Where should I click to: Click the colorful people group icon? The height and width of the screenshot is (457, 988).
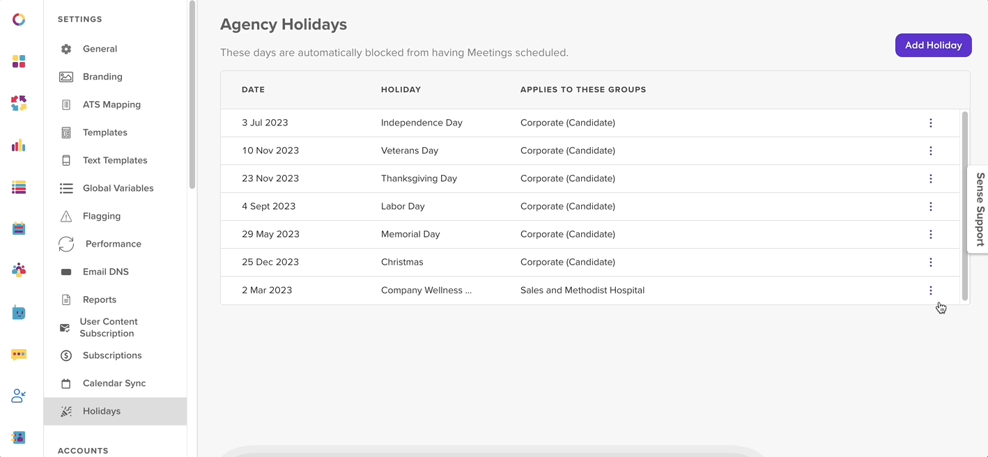(x=19, y=270)
